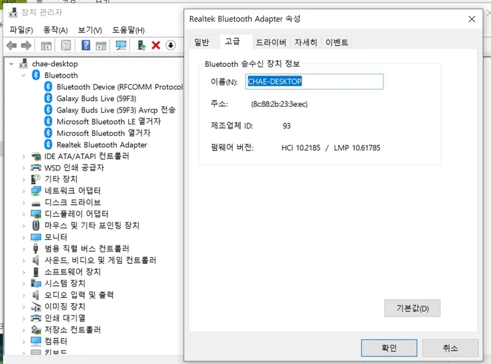Expand the 디스크 드라이브 node

click(x=23, y=202)
